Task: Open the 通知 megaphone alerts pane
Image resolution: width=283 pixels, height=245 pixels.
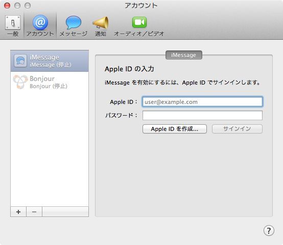Action: (101, 26)
